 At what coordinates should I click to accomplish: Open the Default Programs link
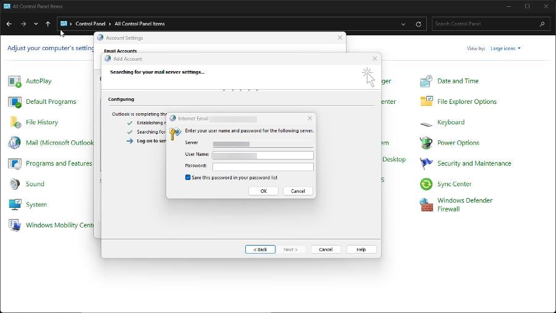51,102
